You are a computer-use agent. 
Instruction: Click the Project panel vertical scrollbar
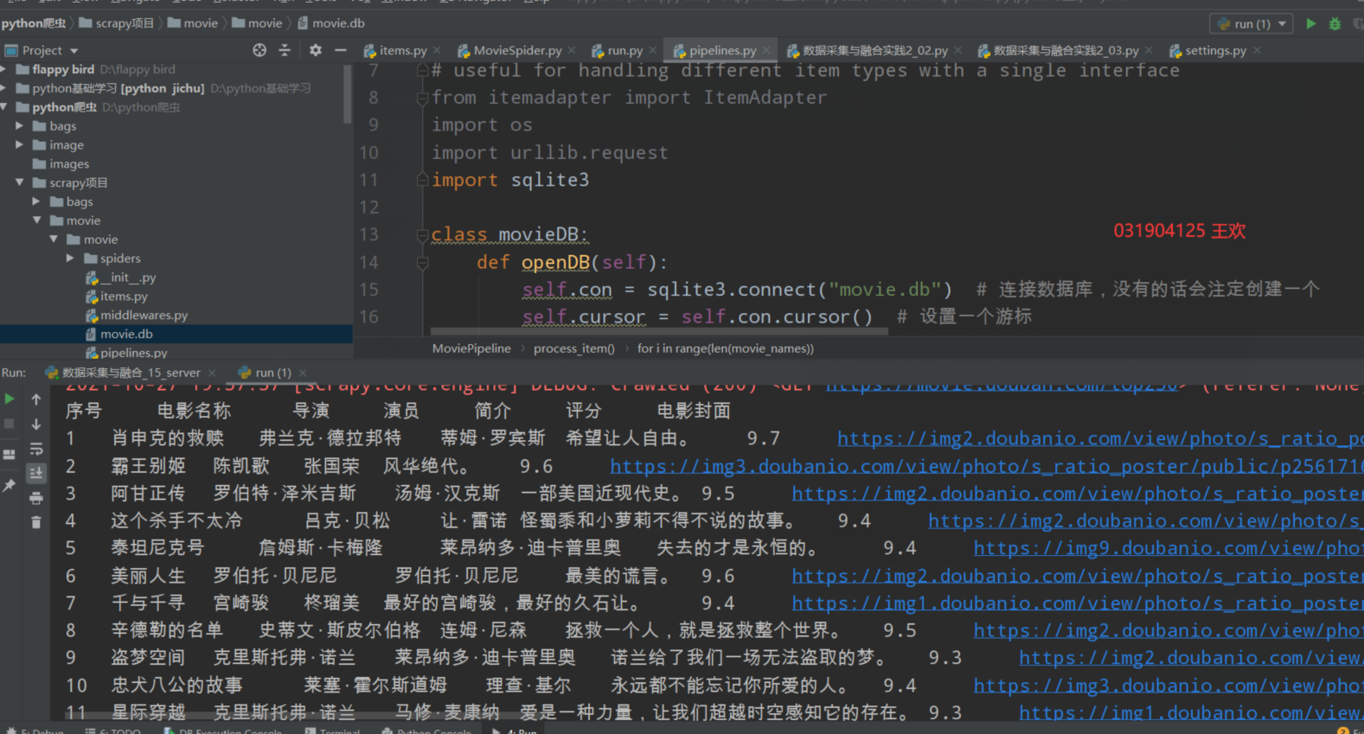click(x=348, y=95)
